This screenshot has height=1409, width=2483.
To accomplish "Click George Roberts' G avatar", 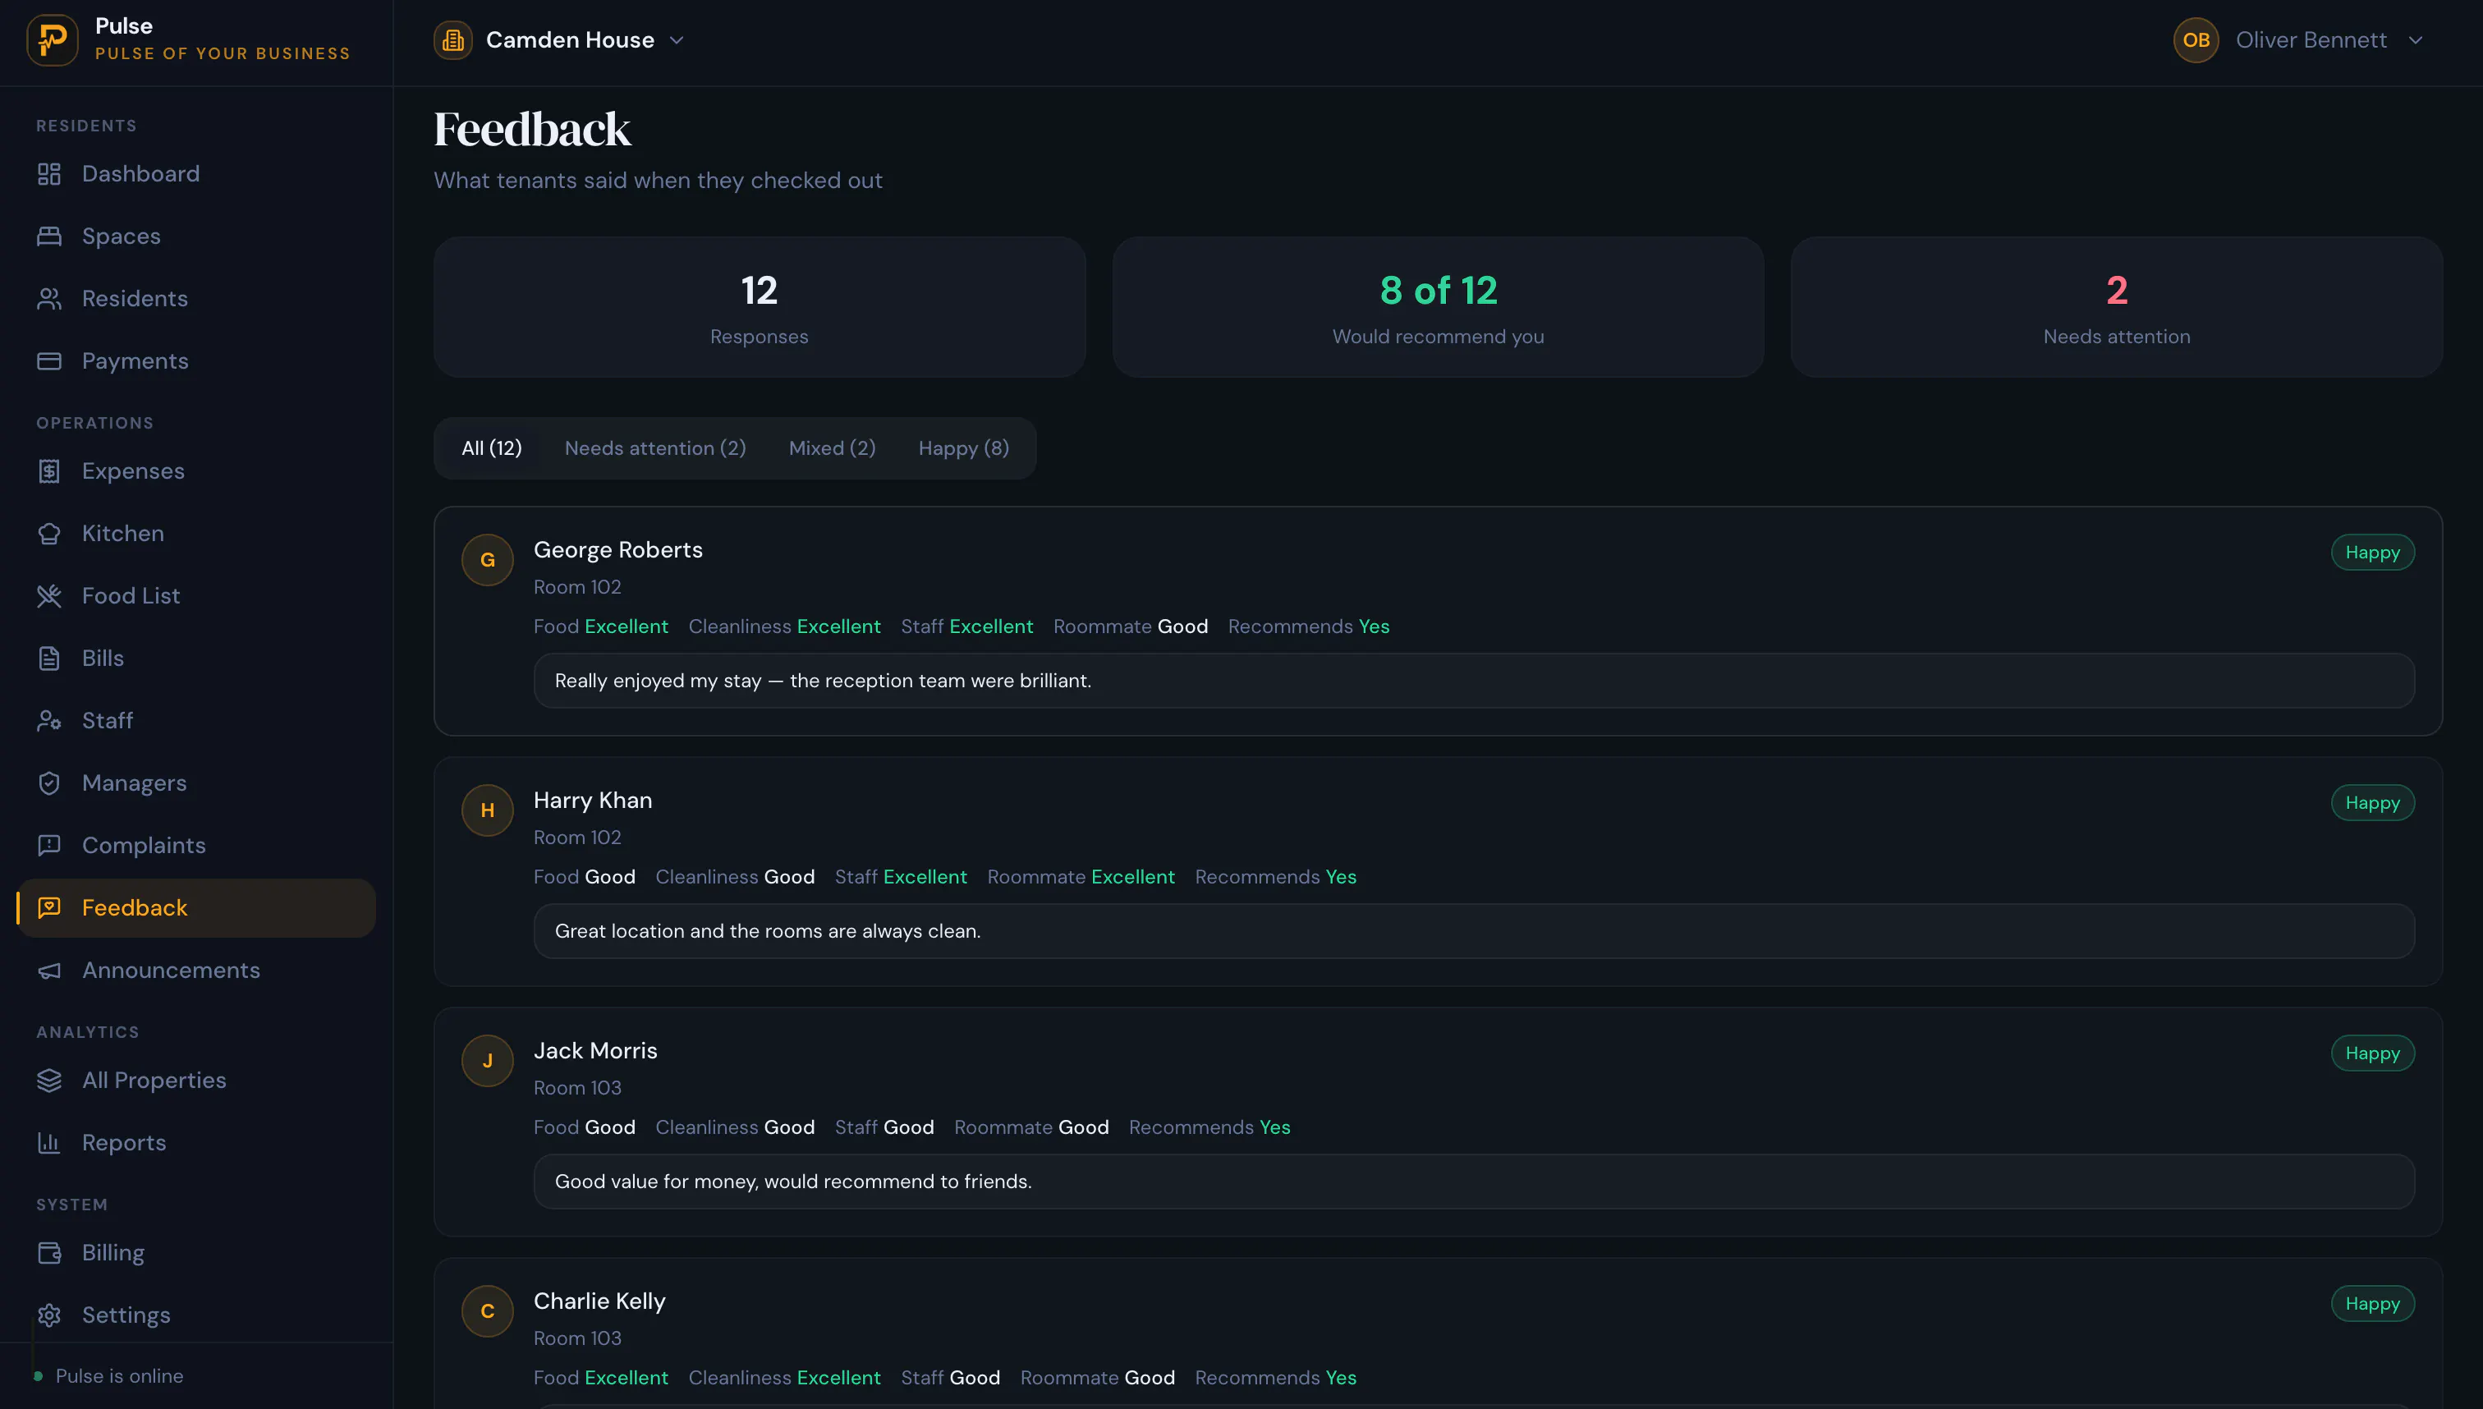I will click(x=488, y=559).
